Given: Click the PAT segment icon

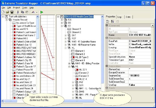Looking at the screenshot, I should click(x=76, y=82).
